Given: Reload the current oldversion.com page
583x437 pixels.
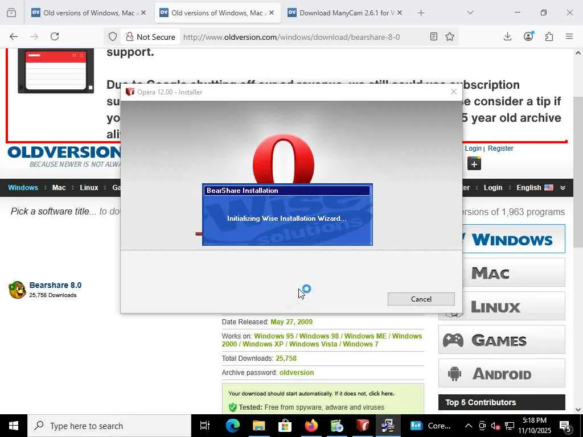Looking at the screenshot, I should click(55, 36).
